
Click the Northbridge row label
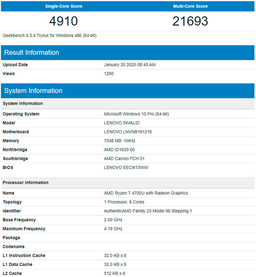tap(15, 150)
